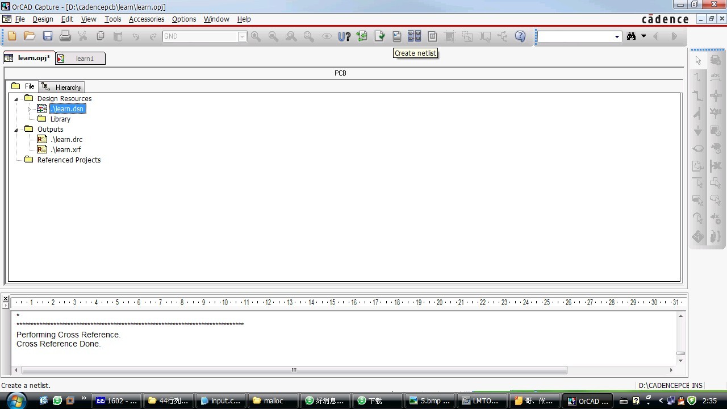Select the .\learn.xrf output file
The image size is (727, 409).
click(x=66, y=150)
